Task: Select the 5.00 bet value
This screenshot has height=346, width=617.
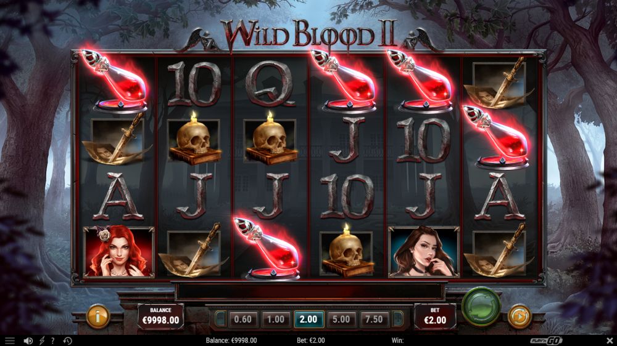Action: point(341,320)
